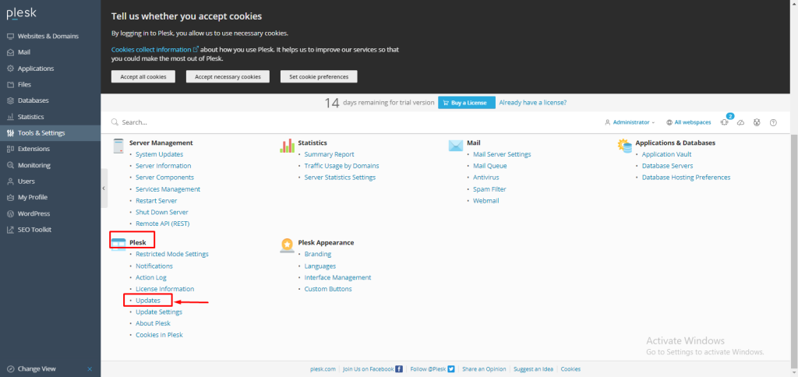
Task: Click the Statistics section chart icon
Action: point(288,146)
